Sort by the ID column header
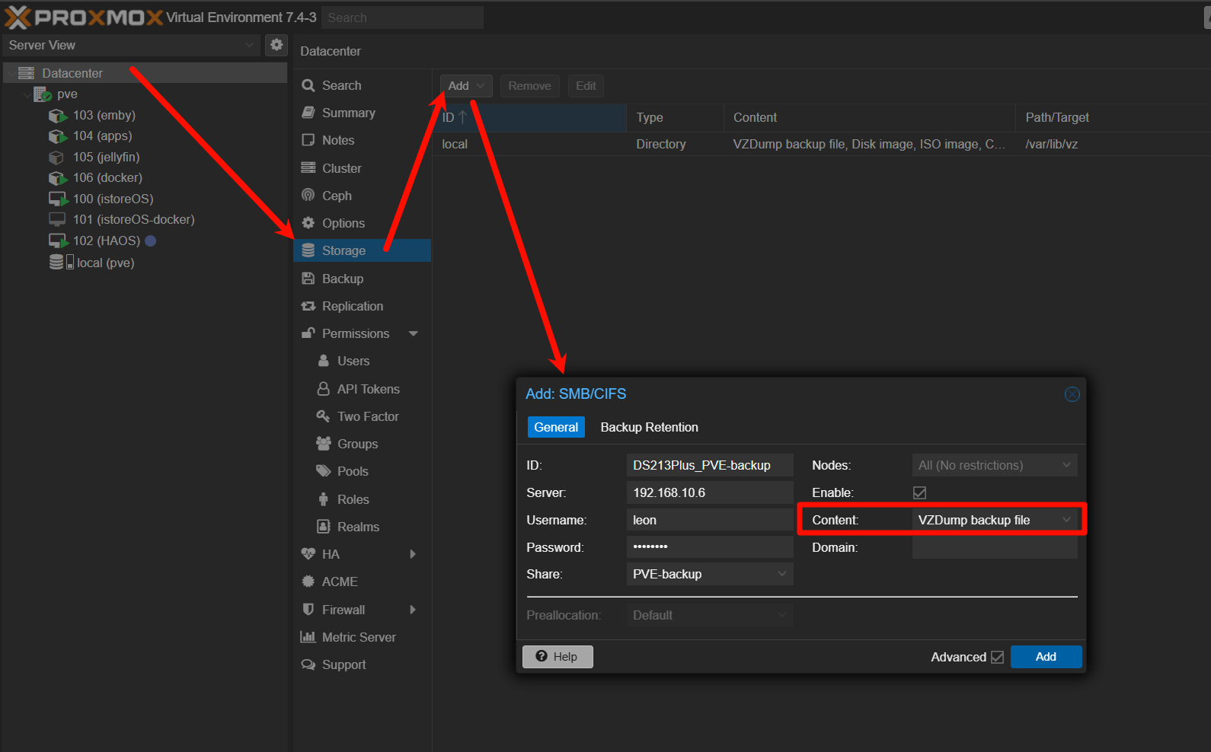This screenshot has height=752, width=1211. [530, 117]
